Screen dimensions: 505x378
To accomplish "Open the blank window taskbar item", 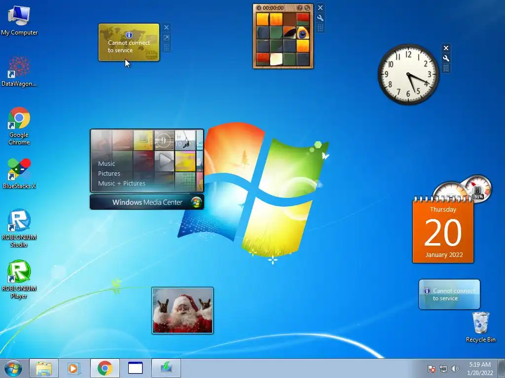I will click(x=135, y=368).
